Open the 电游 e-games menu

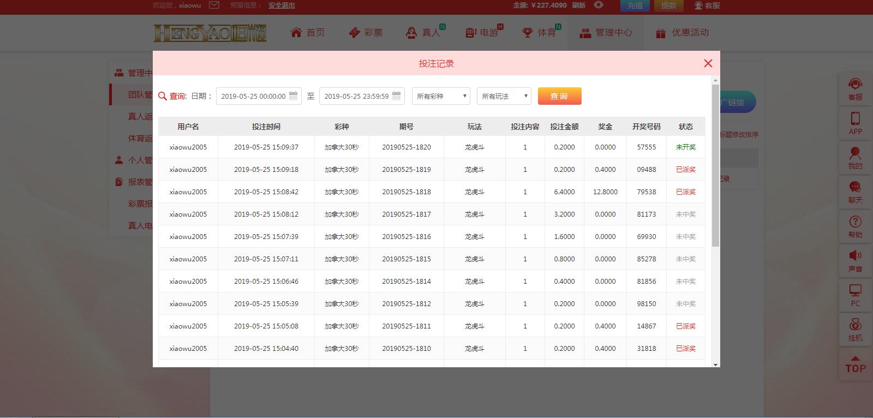[483, 33]
